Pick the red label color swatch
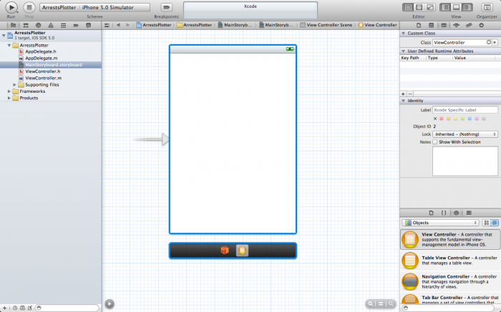This screenshot has height=312, width=501. pos(442,119)
